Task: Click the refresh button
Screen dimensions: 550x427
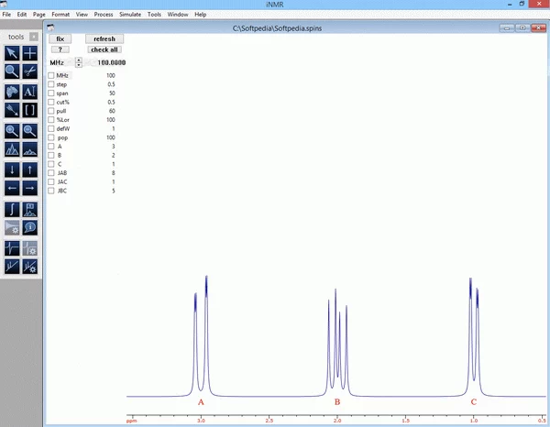Action: 104,38
